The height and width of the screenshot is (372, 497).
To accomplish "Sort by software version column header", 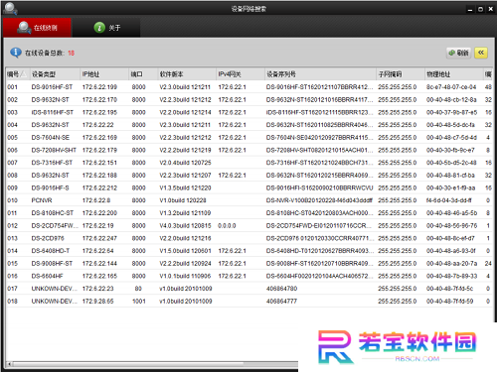I will coord(186,74).
